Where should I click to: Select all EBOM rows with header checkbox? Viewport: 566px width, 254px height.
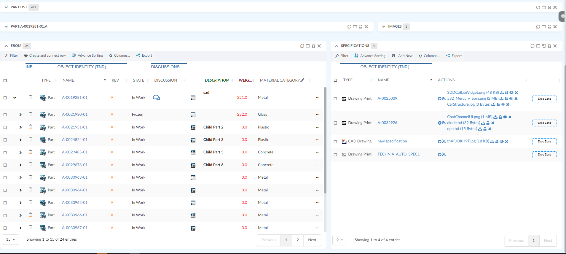(x=5, y=80)
